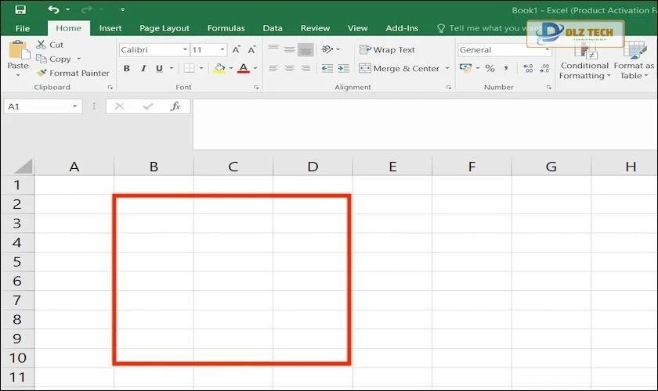This screenshot has width=658, height=391.
Task: Click the Cut scissors icon
Action: pyautogui.click(x=42, y=45)
